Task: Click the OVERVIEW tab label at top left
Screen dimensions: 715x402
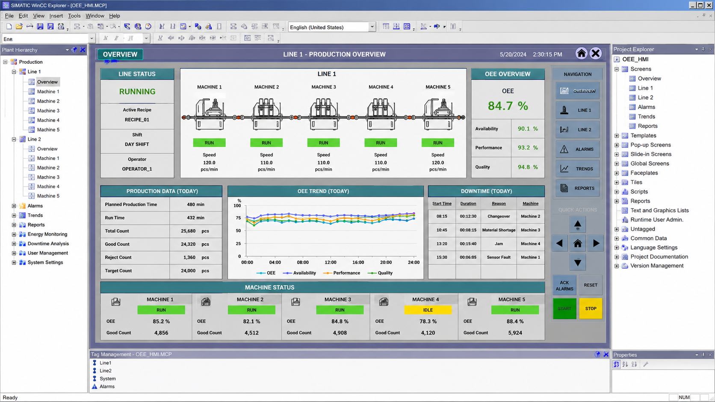Action: pyautogui.click(x=120, y=54)
